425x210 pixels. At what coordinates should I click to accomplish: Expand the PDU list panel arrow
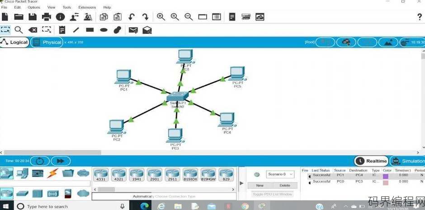pyautogui.click(x=241, y=183)
